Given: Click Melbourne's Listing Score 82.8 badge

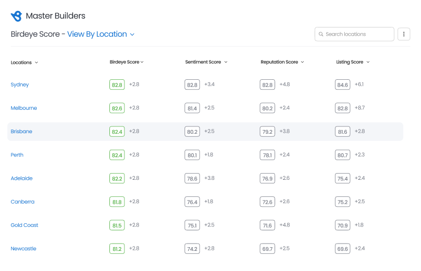Looking at the screenshot, I should [x=343, y=108].
